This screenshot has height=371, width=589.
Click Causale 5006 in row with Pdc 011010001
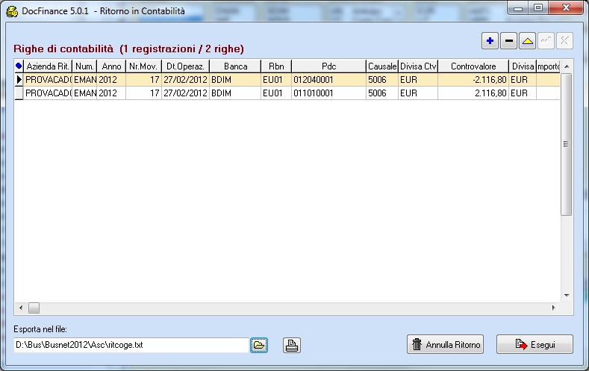tap(382, 93)
